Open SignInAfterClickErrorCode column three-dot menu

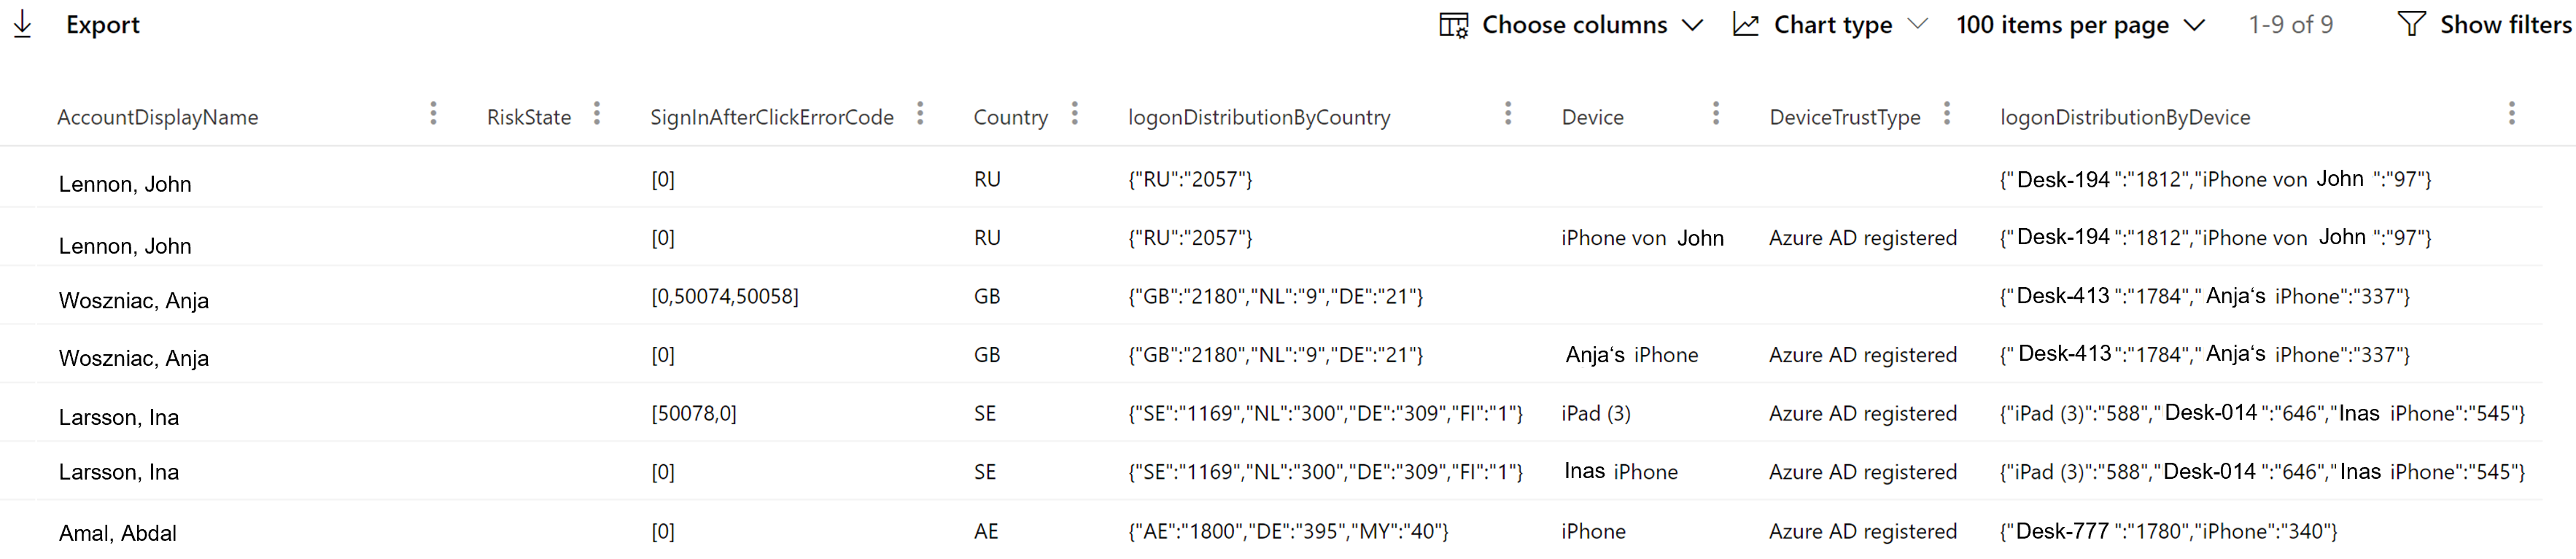(x=920, y=114)
